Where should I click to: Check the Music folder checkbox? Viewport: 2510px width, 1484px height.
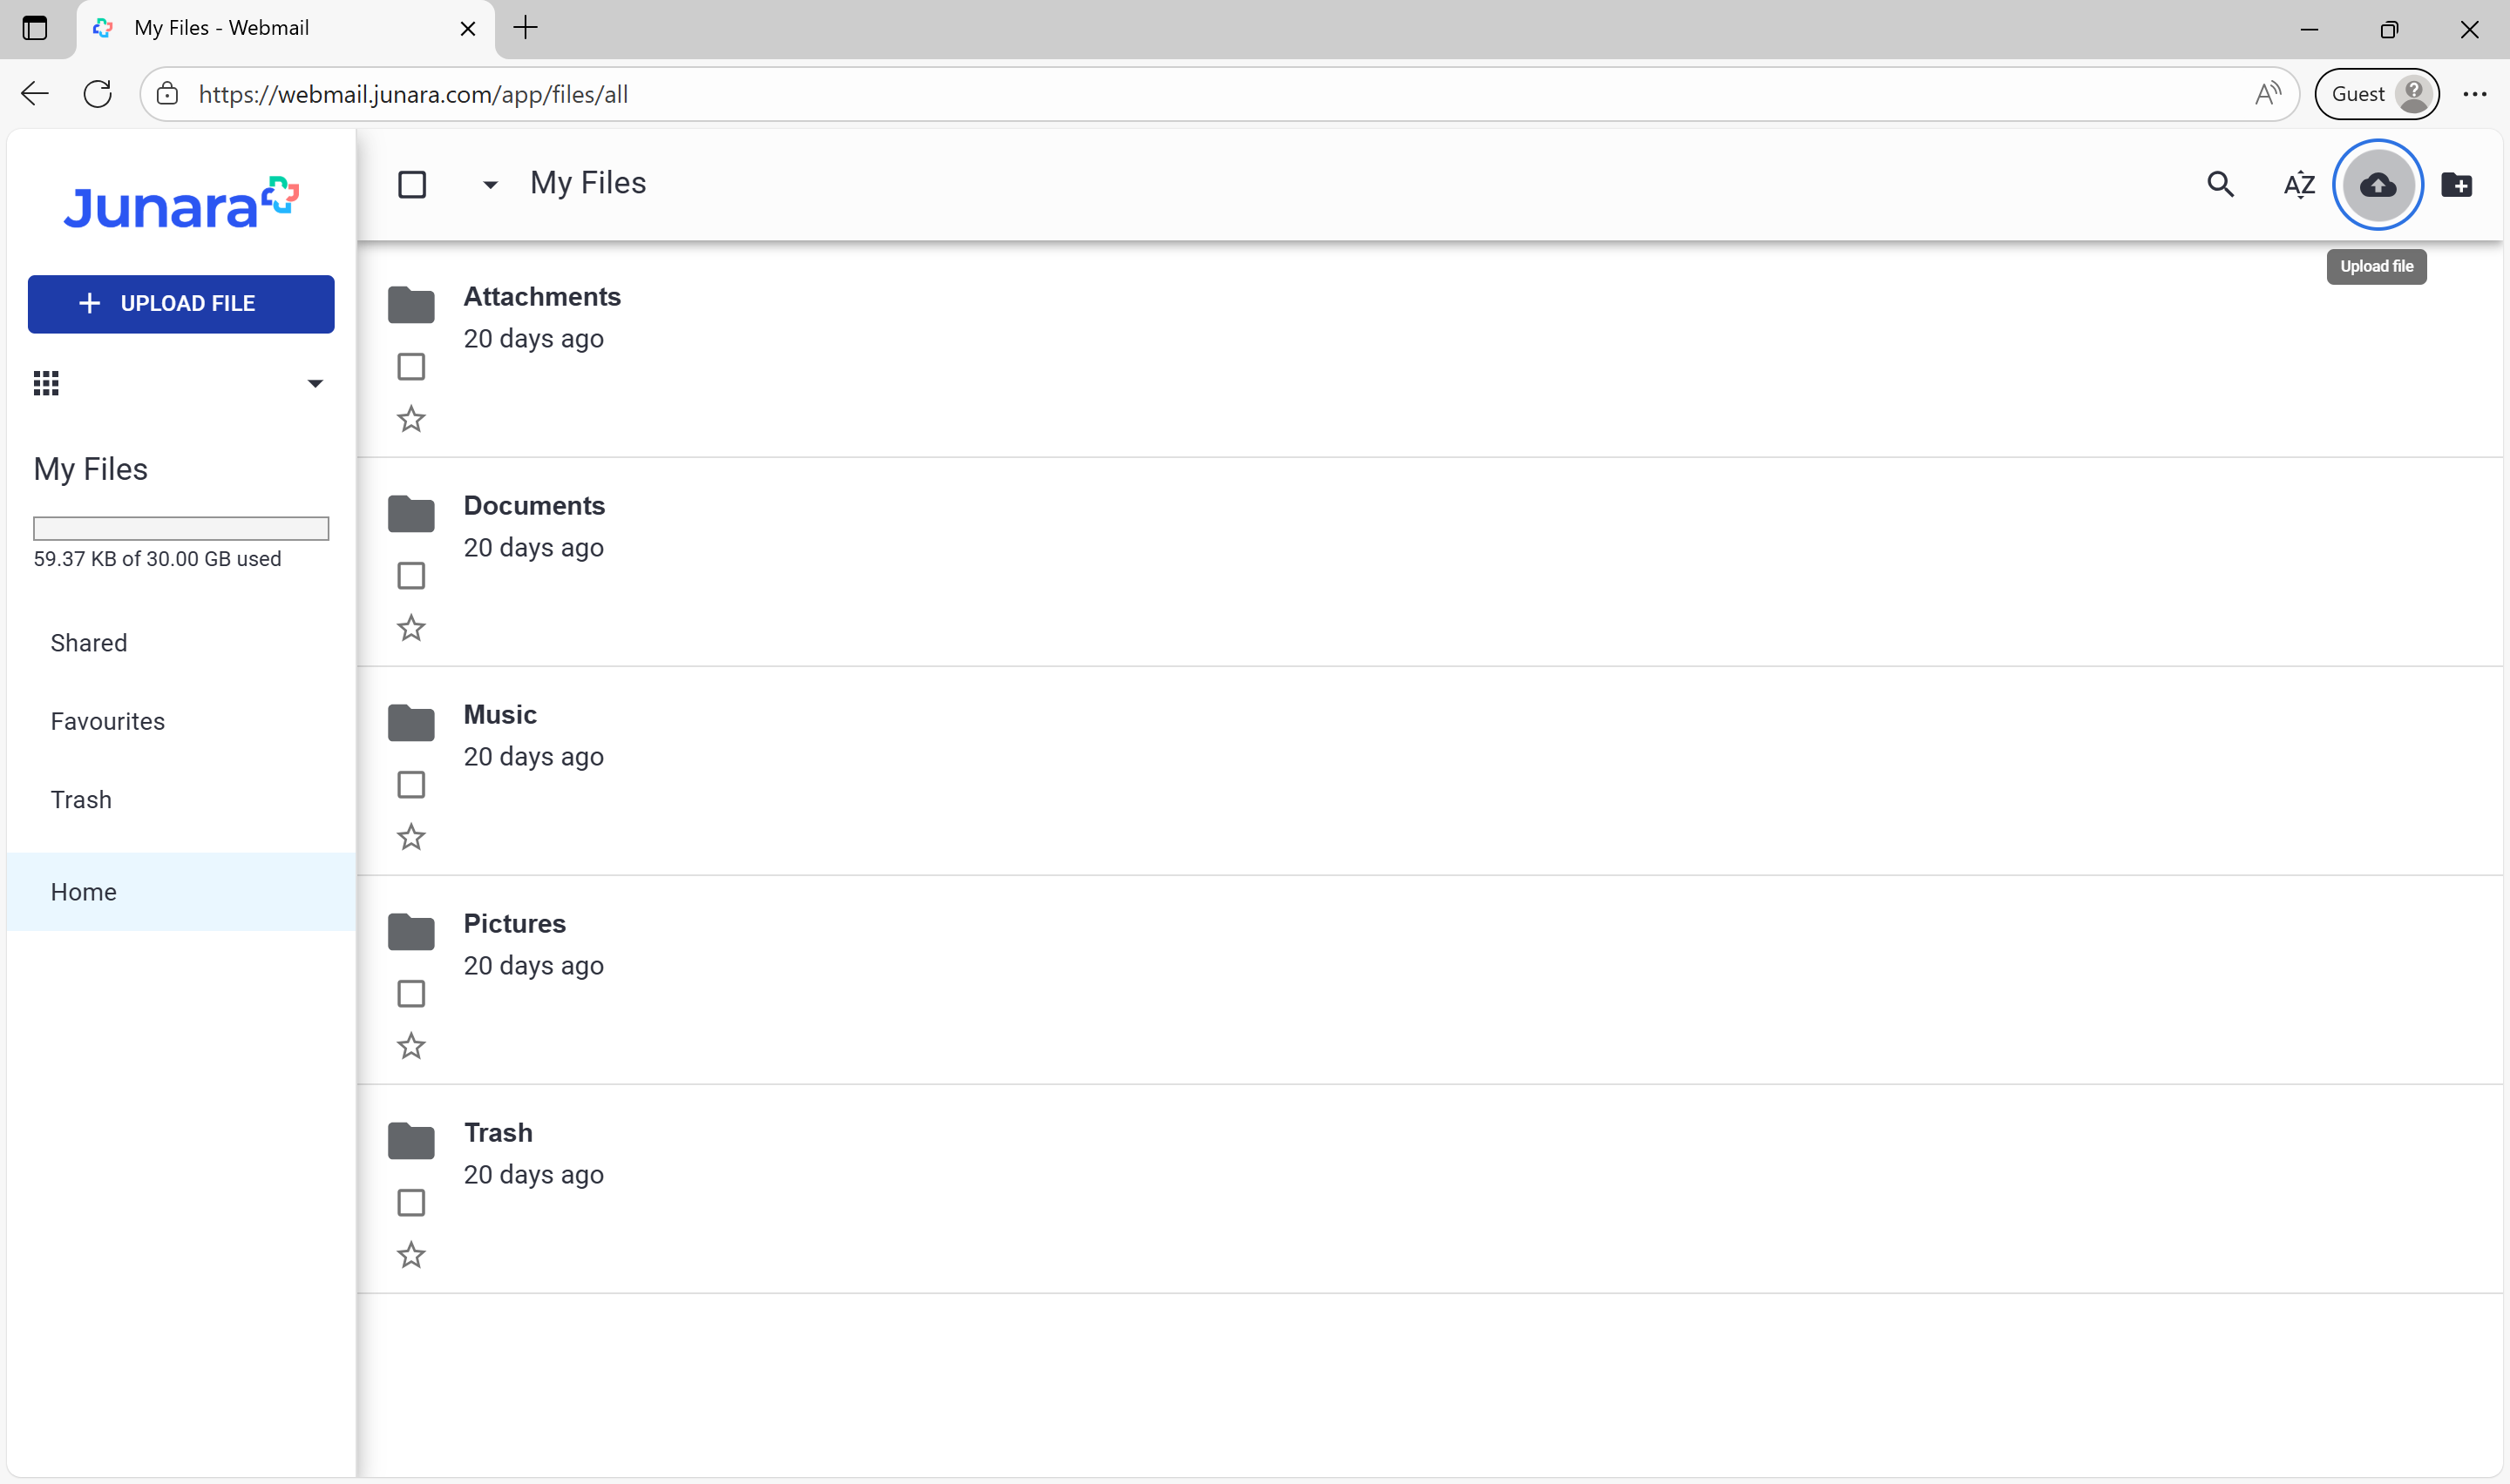(411, 784)
